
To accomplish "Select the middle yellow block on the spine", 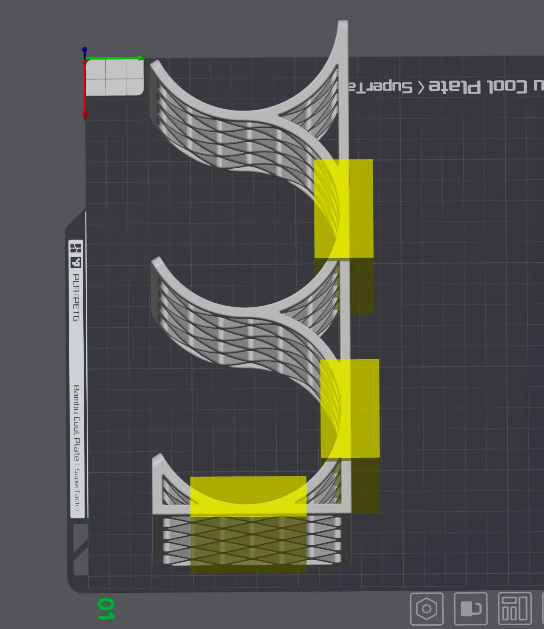I will click(x=349, y=408).
